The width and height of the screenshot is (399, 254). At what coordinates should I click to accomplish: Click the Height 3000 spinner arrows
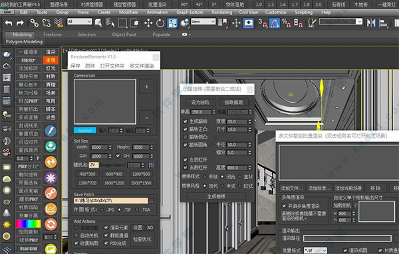coord(152,147)
